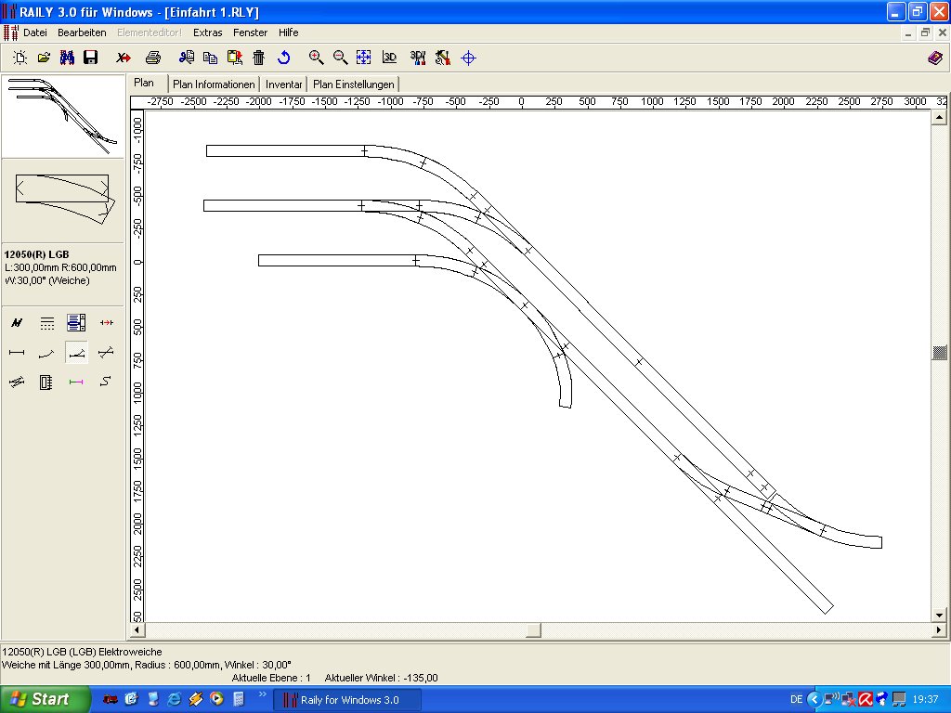Click the red crossed-arrow export icon

click(x=124, y=58)
